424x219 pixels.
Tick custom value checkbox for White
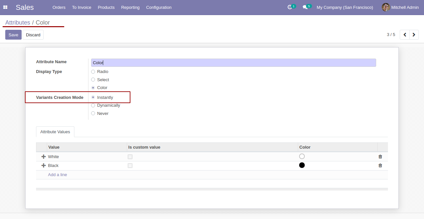click(130, 157)
